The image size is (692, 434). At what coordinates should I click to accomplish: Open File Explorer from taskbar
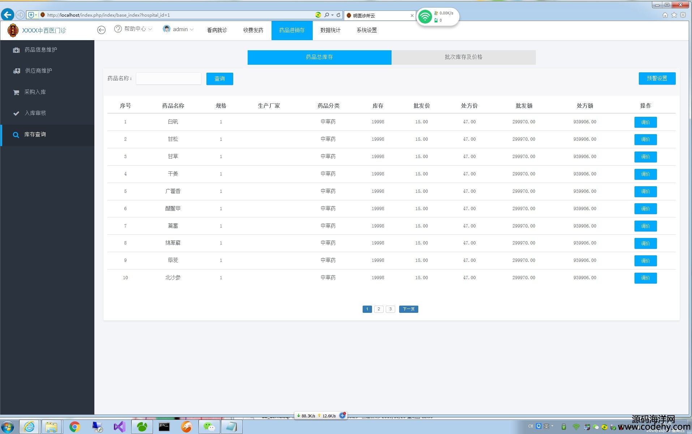click(x=51, y=427)
